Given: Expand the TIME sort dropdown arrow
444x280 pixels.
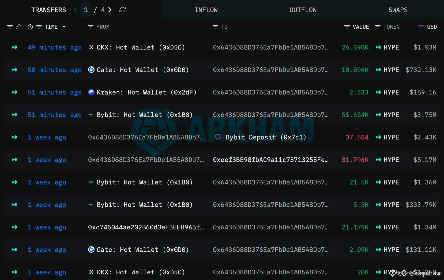Looking at the screenshot, I should coord(64,27).
